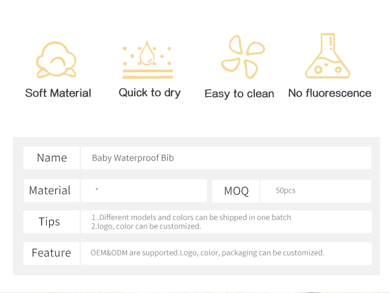Select the tip about shipping in one batch
This screenshot has height=293, width=390.
tap(191, 217)
